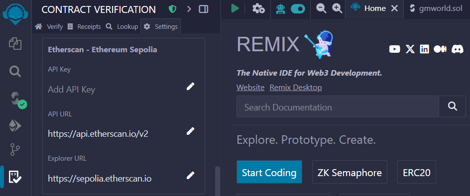The width and height of the screenshot is (470, 196).
Task: Click the Start Coding button
Action: 269,172
